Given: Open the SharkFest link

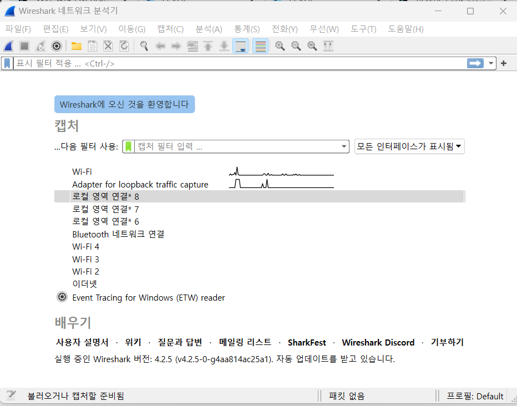Looking at the screenshot, I should (x=307, y=342).
